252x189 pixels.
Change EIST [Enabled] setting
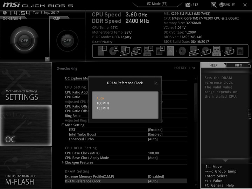(x=155, y=130)
